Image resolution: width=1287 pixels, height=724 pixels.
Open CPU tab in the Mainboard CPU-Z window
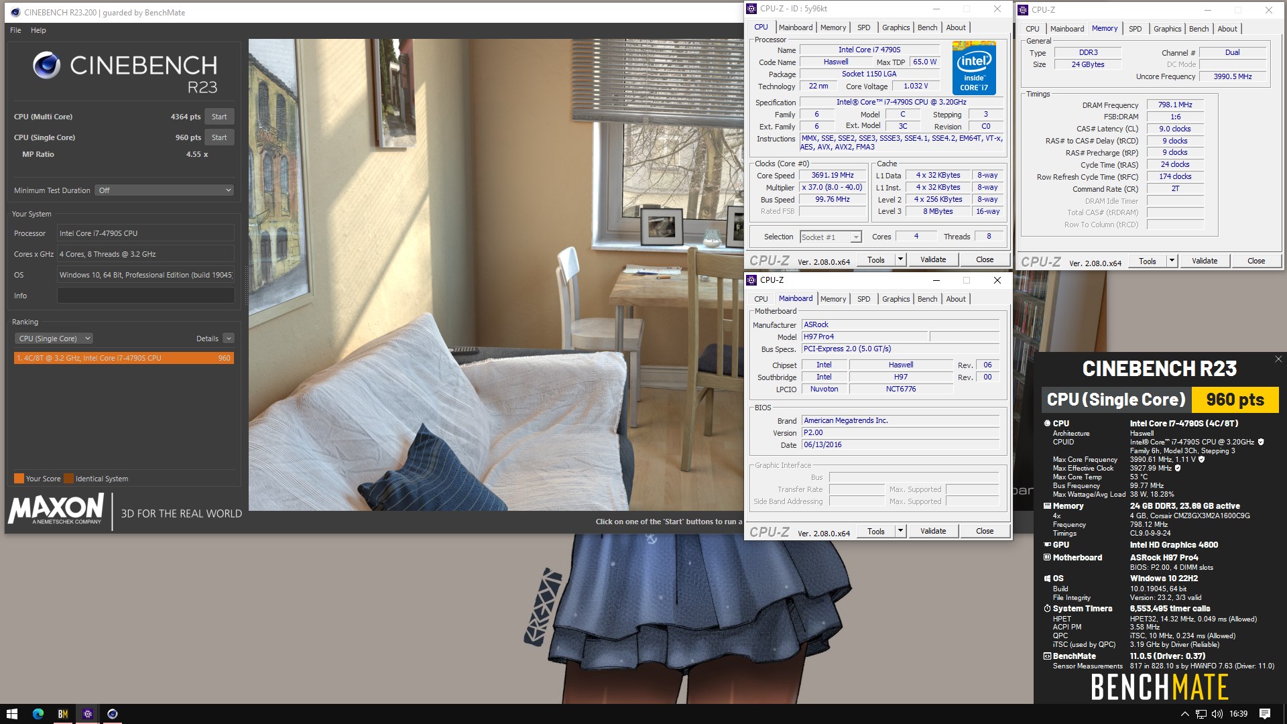761,299
